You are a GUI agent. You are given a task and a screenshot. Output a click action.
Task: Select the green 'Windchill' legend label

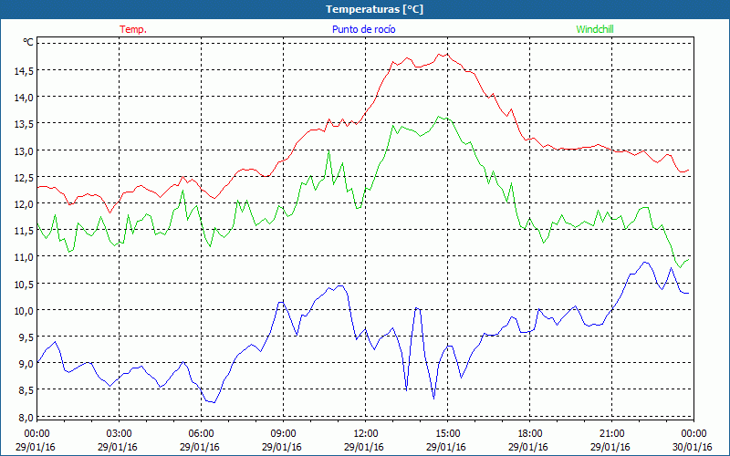pos(595,29)
